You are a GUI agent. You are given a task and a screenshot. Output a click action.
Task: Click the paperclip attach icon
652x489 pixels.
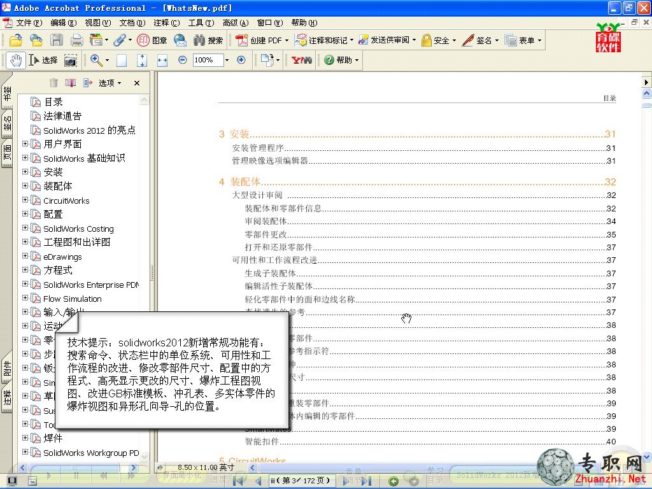tap(119, 40)
